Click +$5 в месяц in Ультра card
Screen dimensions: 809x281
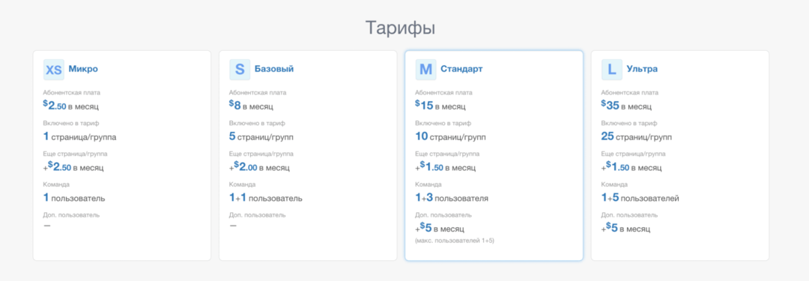625,228
